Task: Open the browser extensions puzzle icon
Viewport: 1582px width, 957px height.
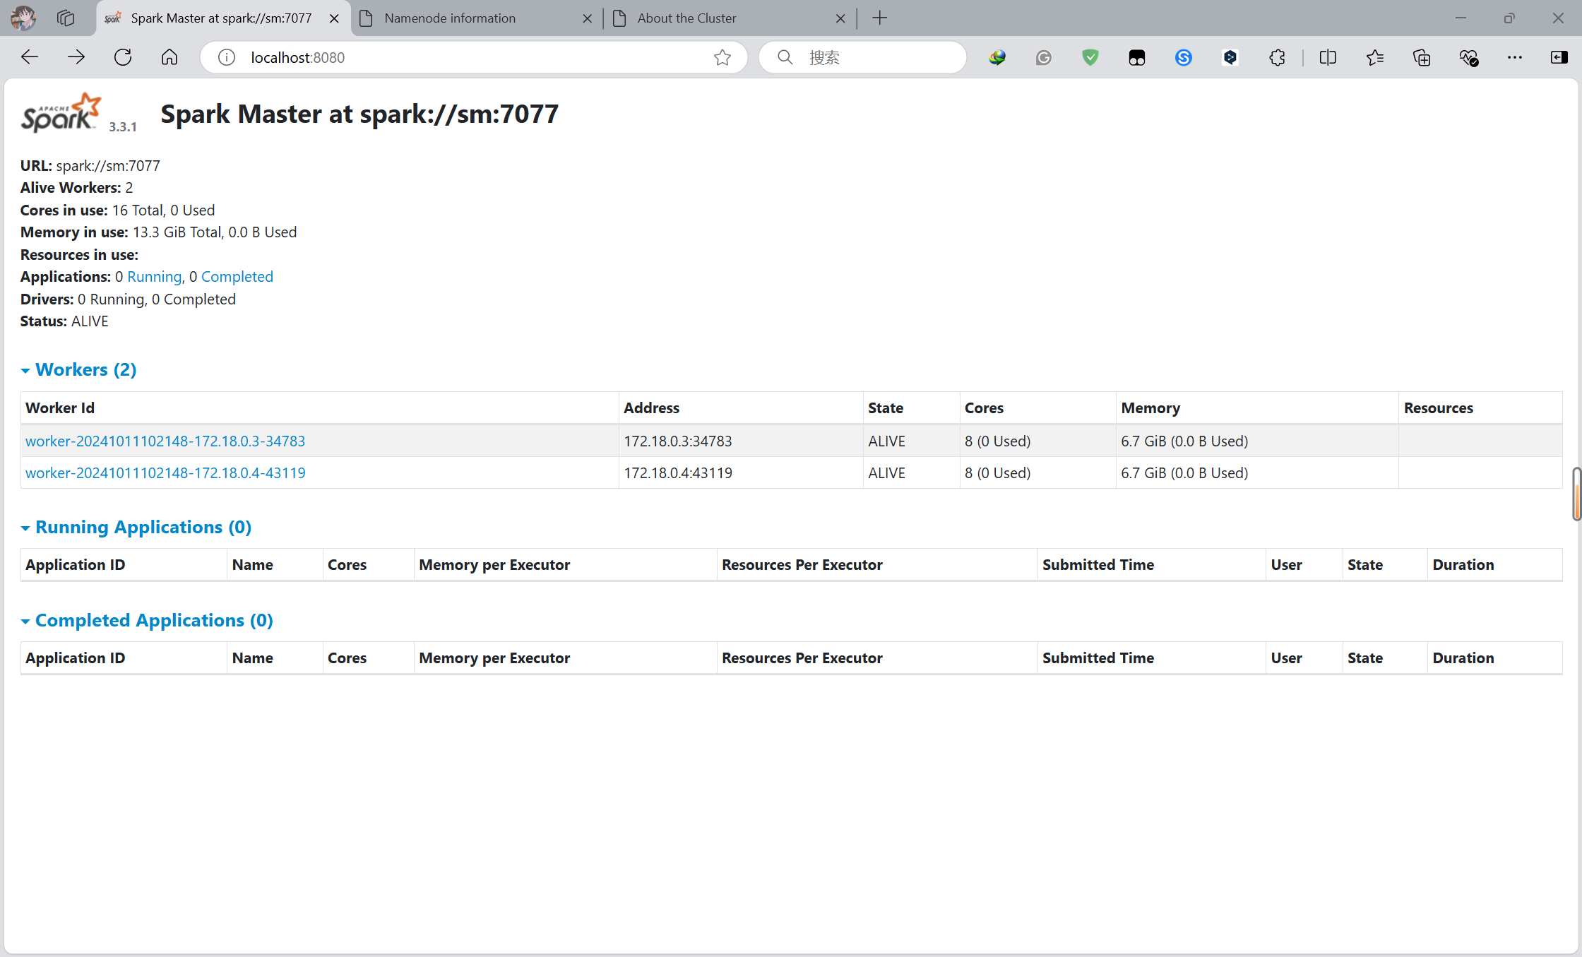Action: 1277,57
